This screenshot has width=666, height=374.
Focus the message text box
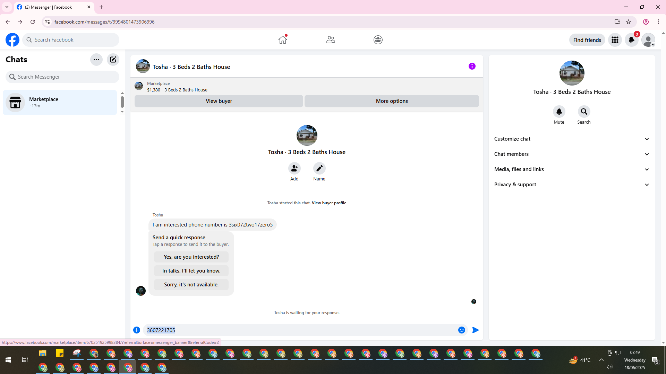coord(300,330)
